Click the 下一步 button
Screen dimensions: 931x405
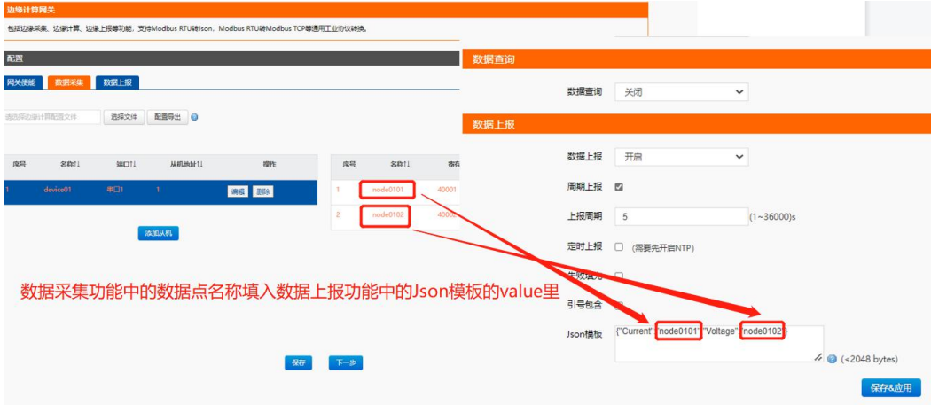(346, 362)
